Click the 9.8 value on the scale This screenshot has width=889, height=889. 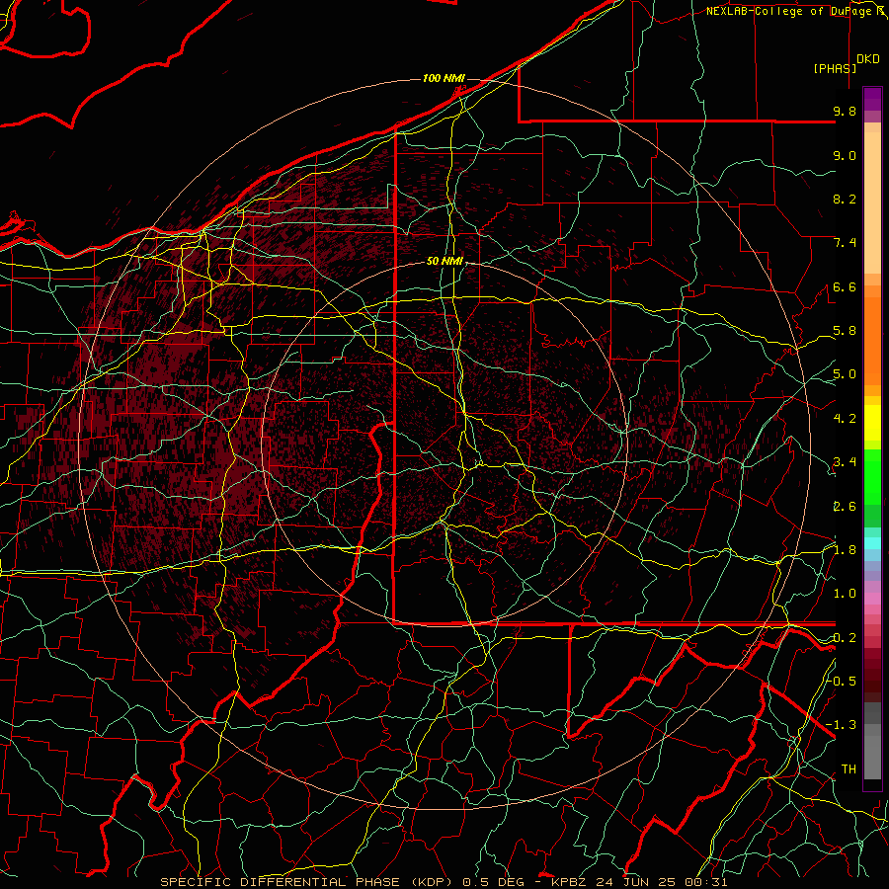845,111
